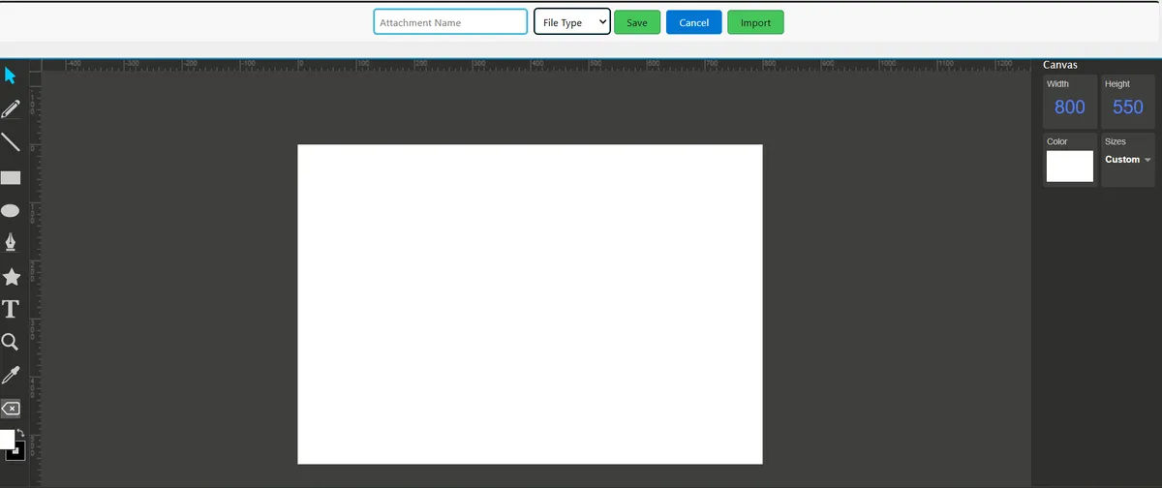Select the Pencil tool

[x=11, y=109]
